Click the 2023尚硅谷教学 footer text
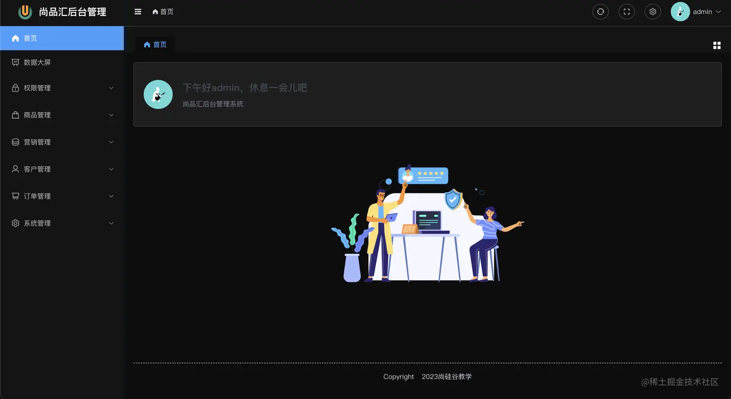731x399 pixels. pyautogui.click(x=447, y=376)
